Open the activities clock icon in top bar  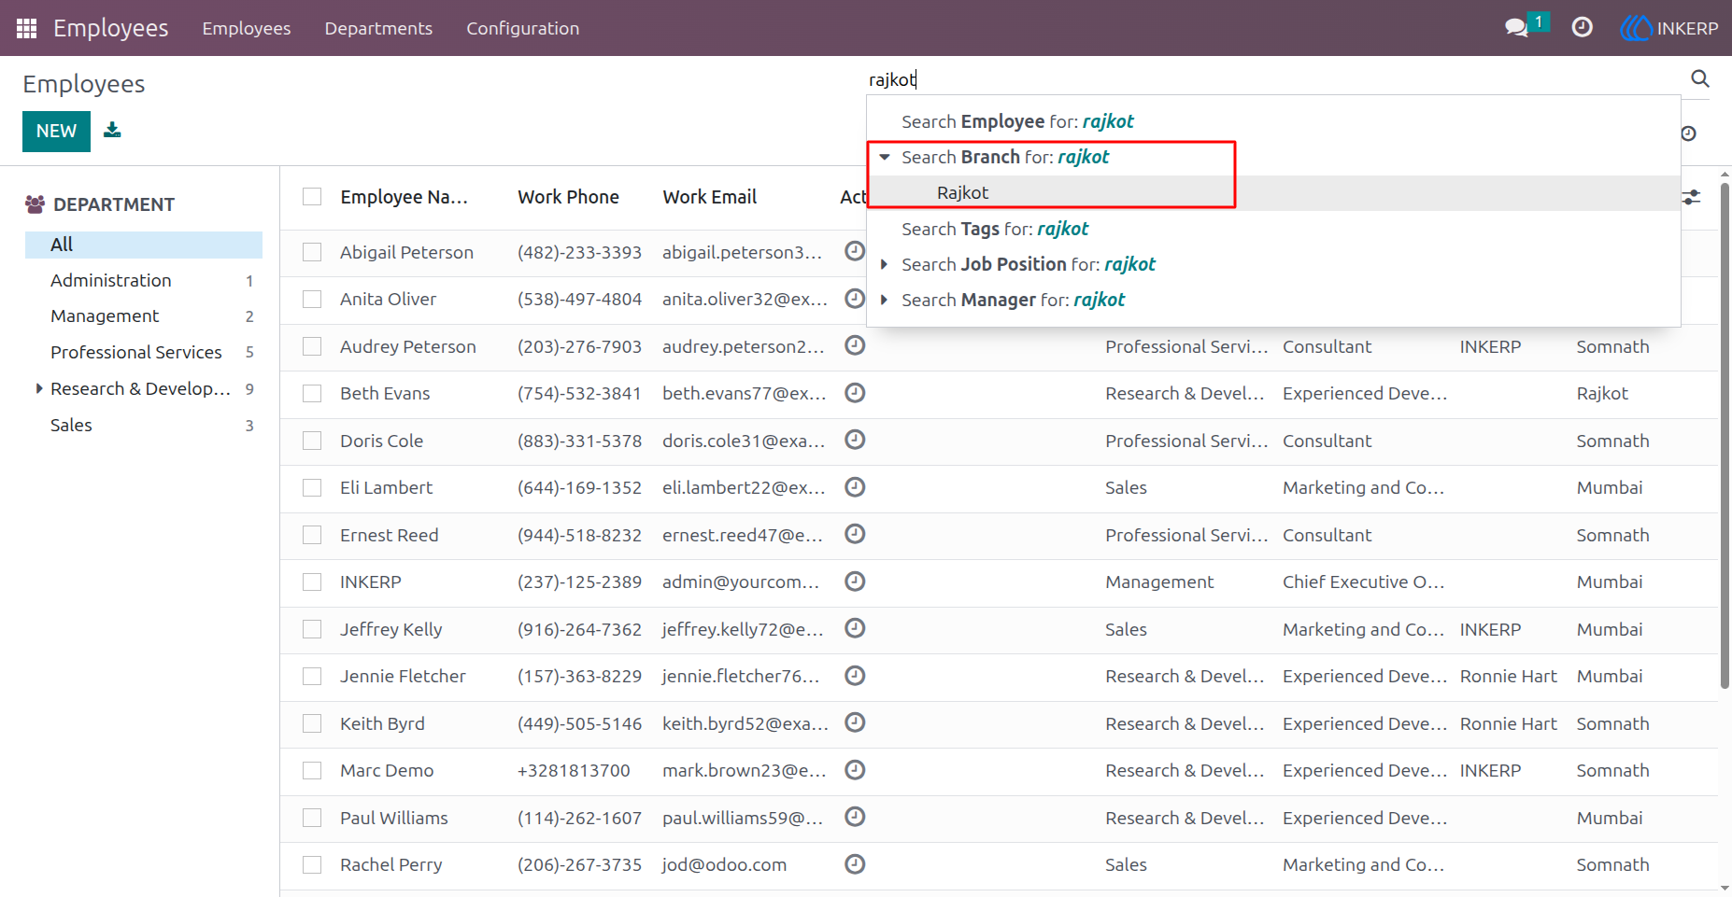pos(1582,28)
